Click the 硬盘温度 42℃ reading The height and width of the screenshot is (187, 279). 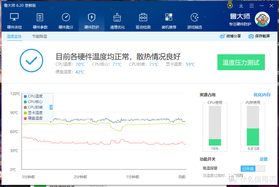(70, 72)
